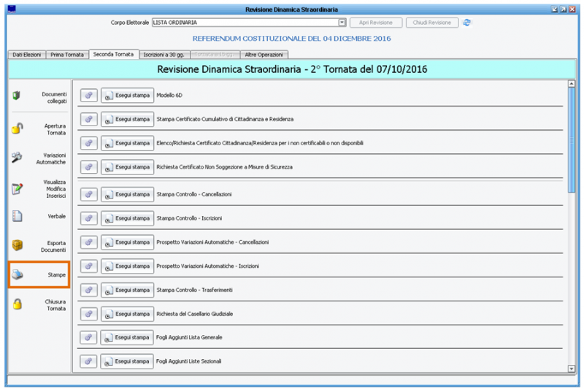Image resolution: width=584 pixels, height=389 pixels.
Task: Click the Documenti collegati label
Action: click(x=54, y=98)
